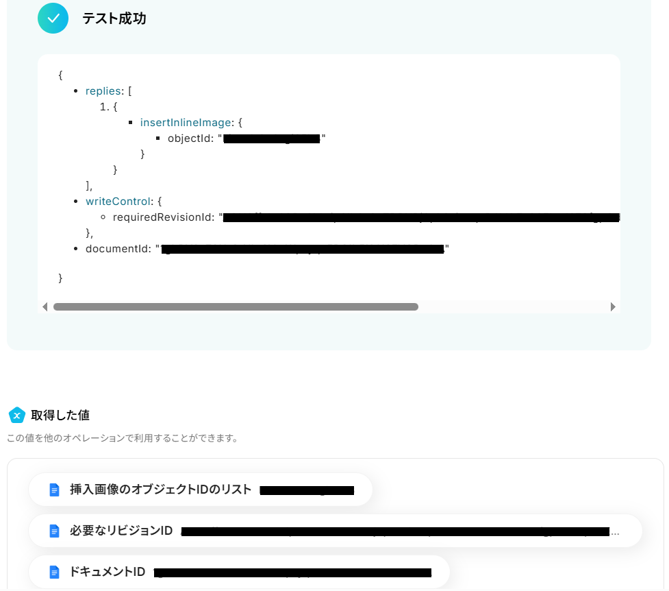
Task: Click the left scroll arrow of JSON viewer
Action: click(x=45, y=307)
